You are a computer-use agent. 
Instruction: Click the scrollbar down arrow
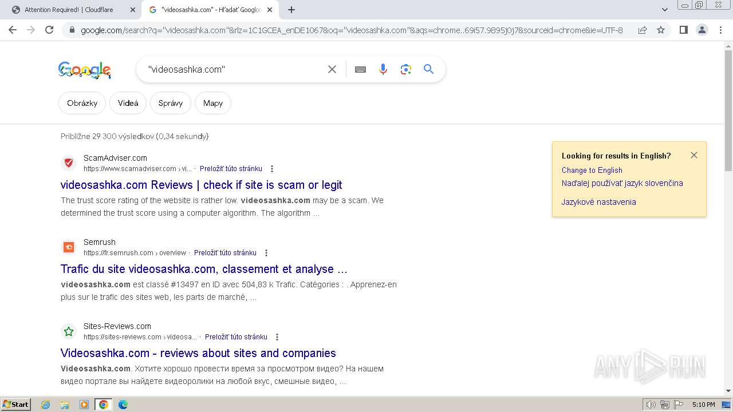coord(728,391)
